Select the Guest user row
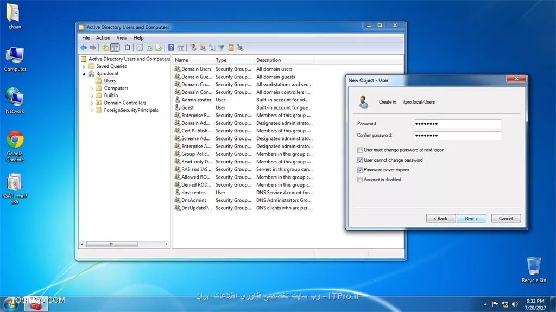Screen dimensions: 556x312 click(x=244, y=108)
